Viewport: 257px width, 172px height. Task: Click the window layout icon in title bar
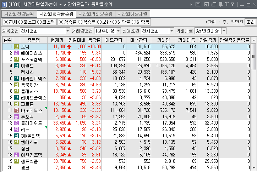click(x=207, y=4)
